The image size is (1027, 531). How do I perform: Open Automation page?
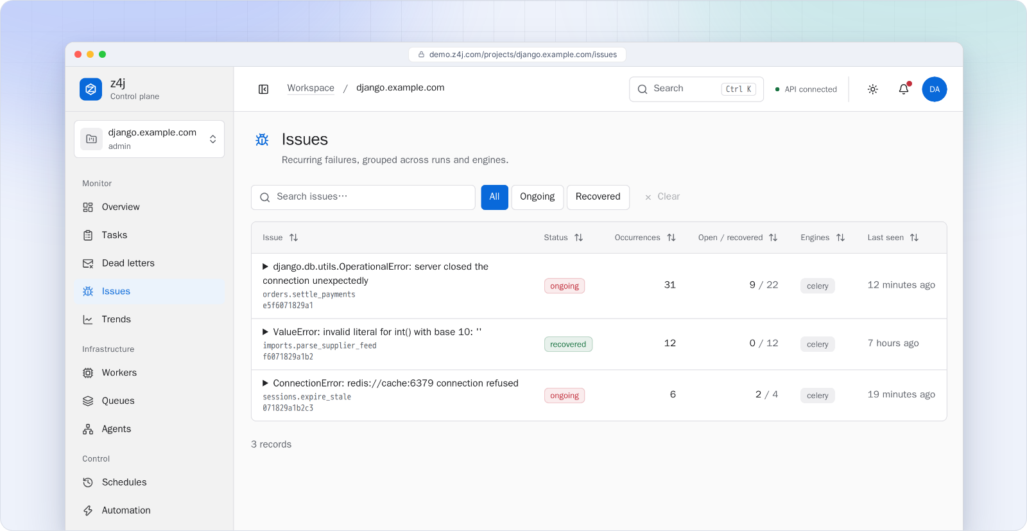149,510
